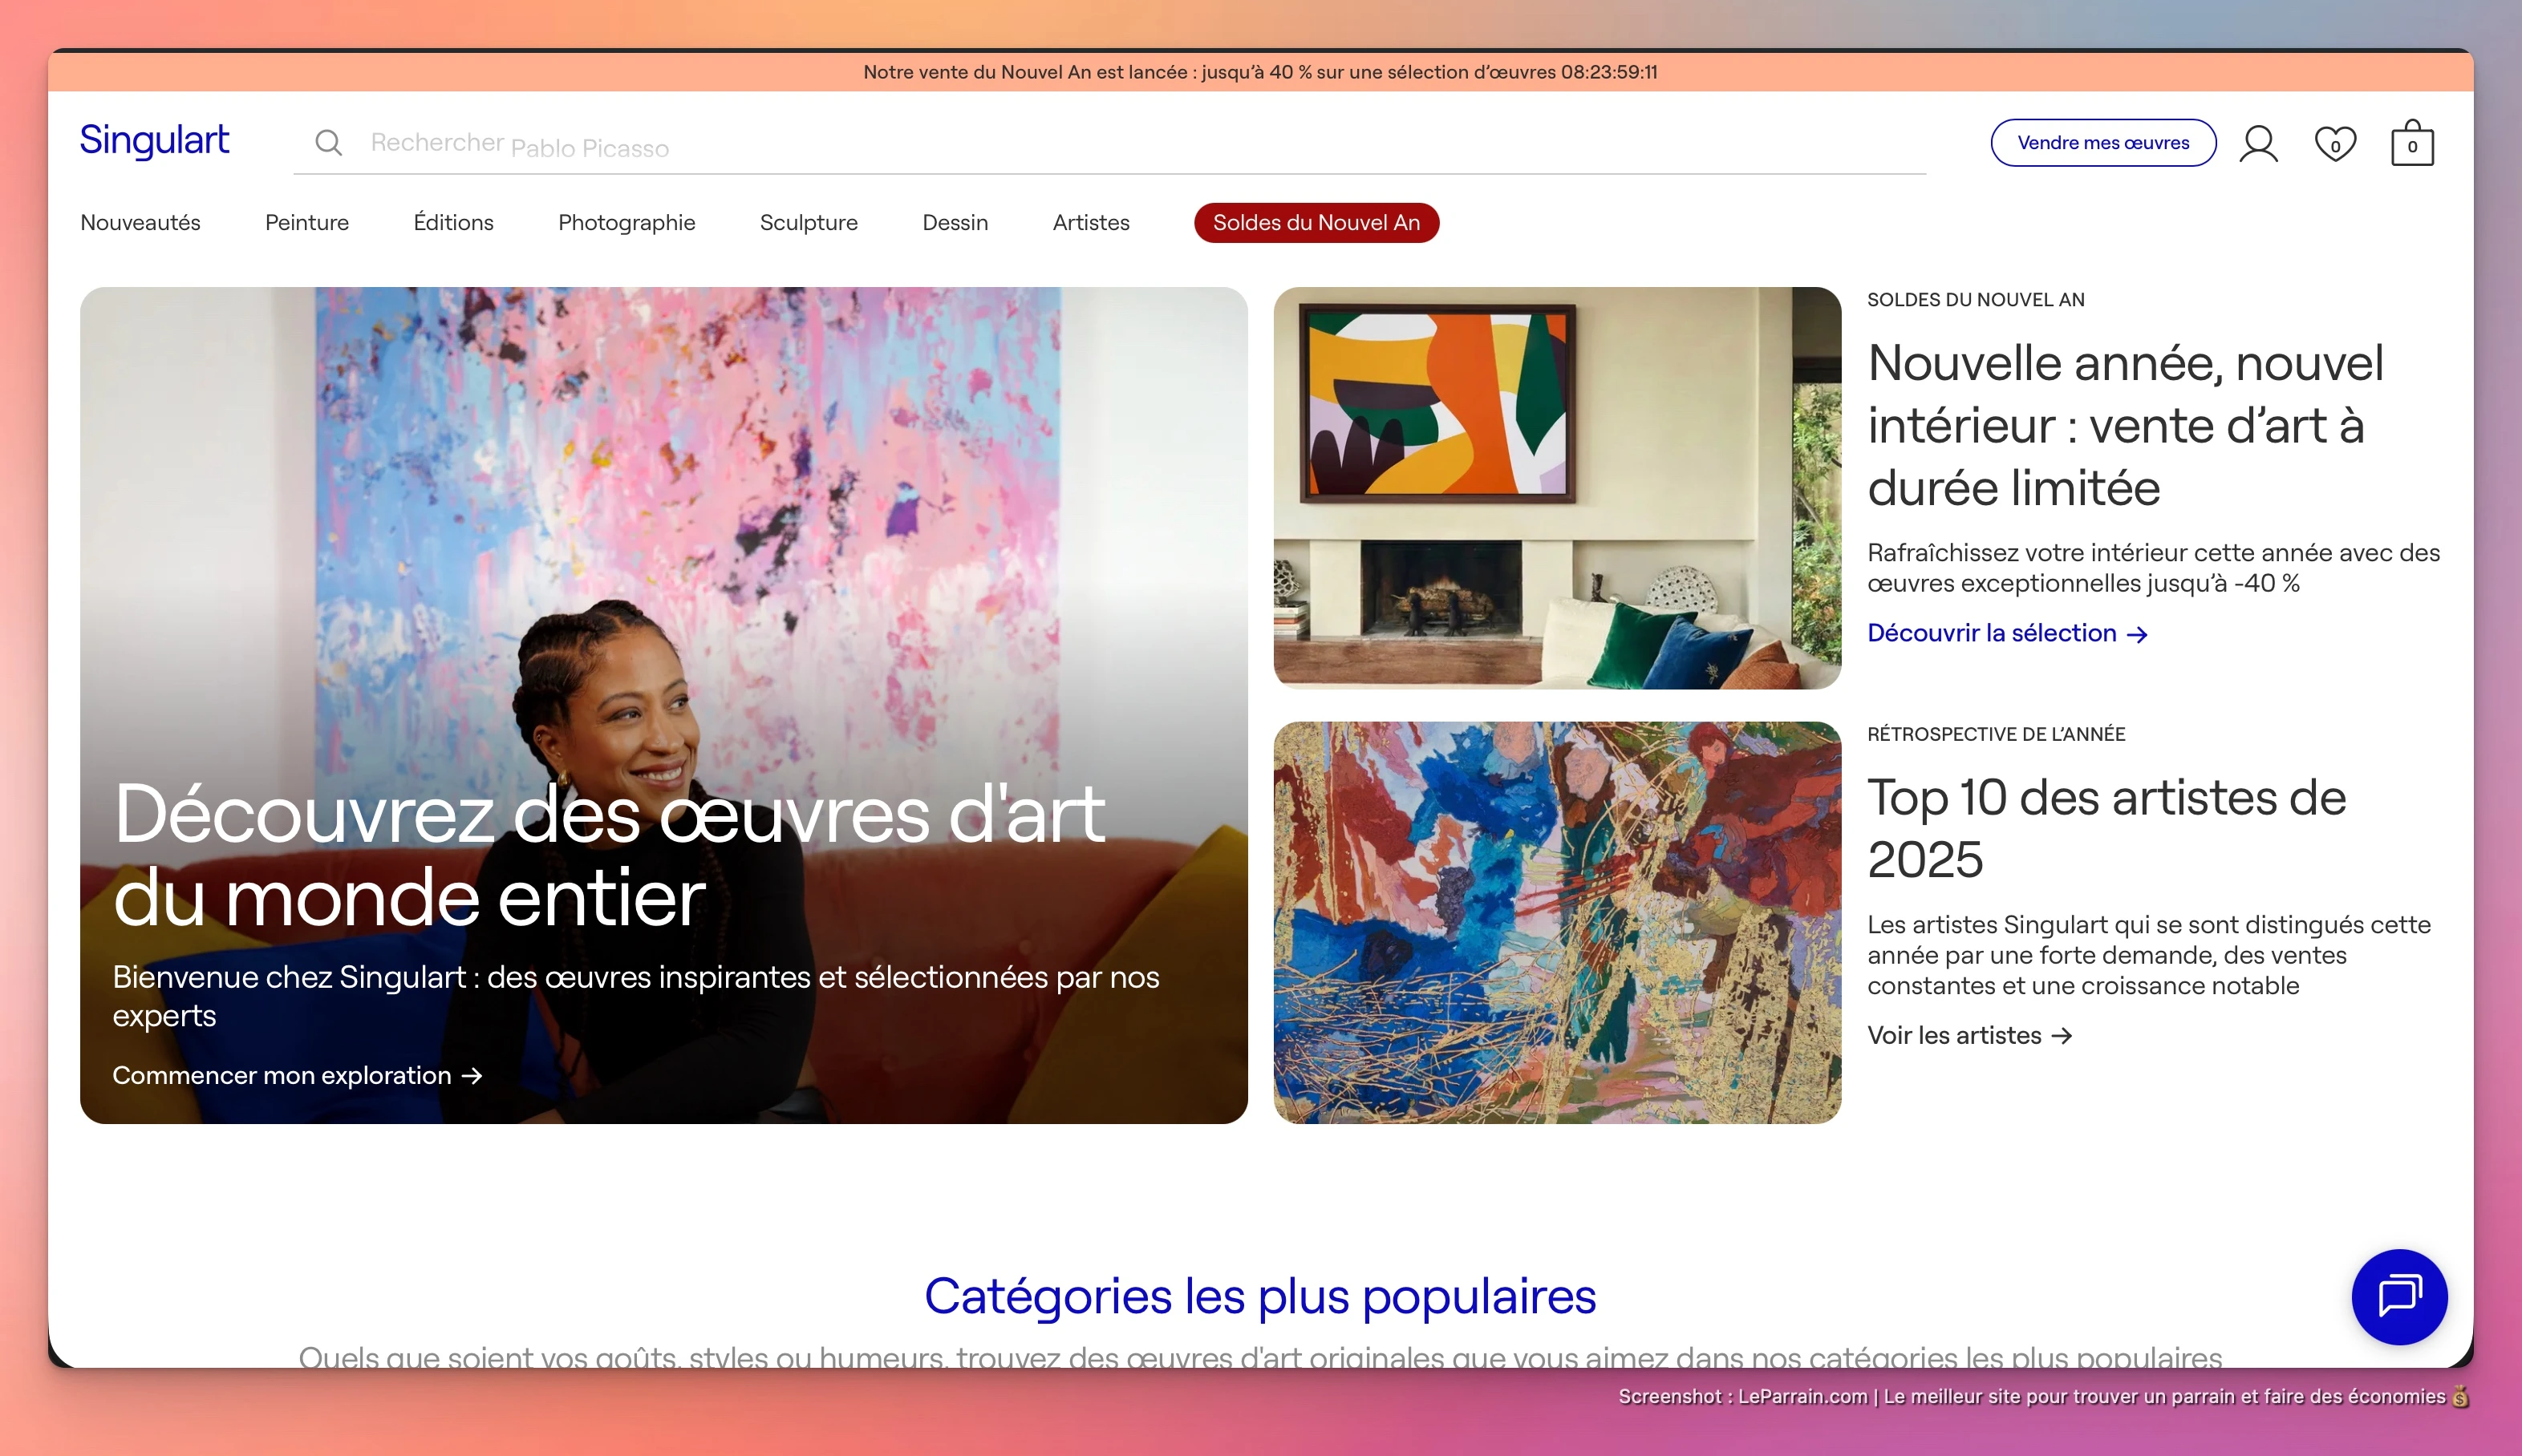Click the arrow next to Découvrir la sélection
2522x1456 pixels.
coord(2140,633)
